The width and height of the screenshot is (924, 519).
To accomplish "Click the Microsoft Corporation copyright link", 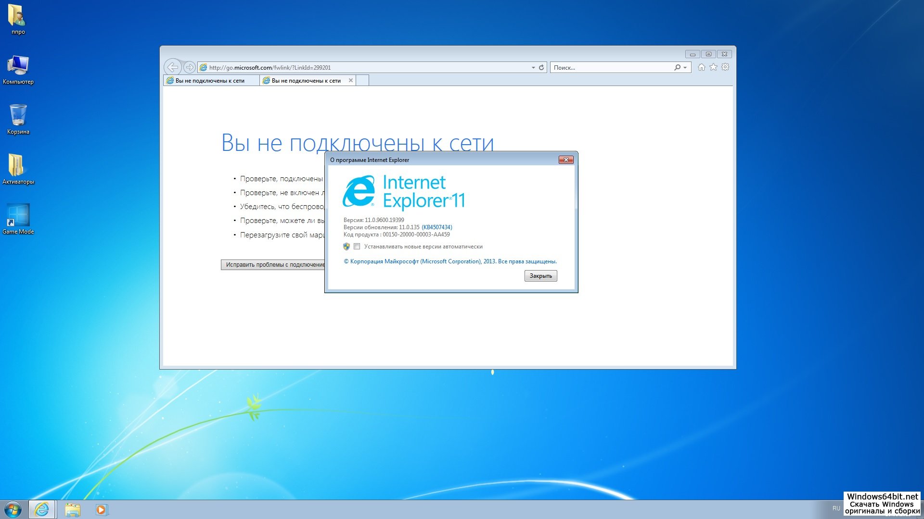I will (x=450, y=261).
